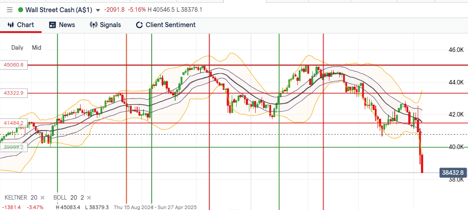Open the Daily timeframe selector

click(17, 47)
